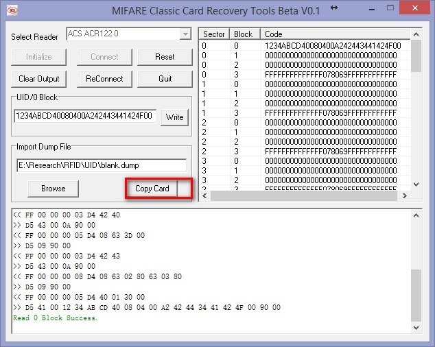Select row with code 1234ABCD40080400A242443441424F00
Viewport: 435px width, 347px height.
pos(305,46)
